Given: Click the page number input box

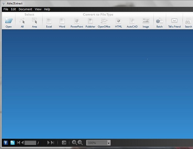Looking at the screenshot, I should point(30,143).
